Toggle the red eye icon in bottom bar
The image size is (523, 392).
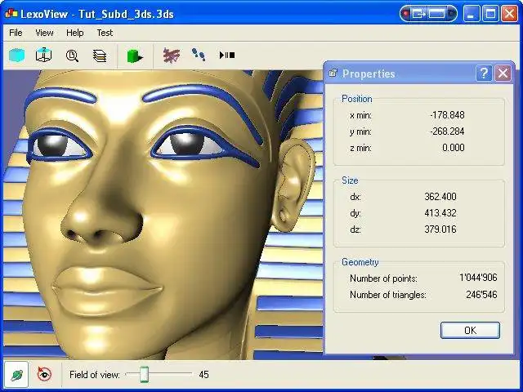tap(44, 374)
